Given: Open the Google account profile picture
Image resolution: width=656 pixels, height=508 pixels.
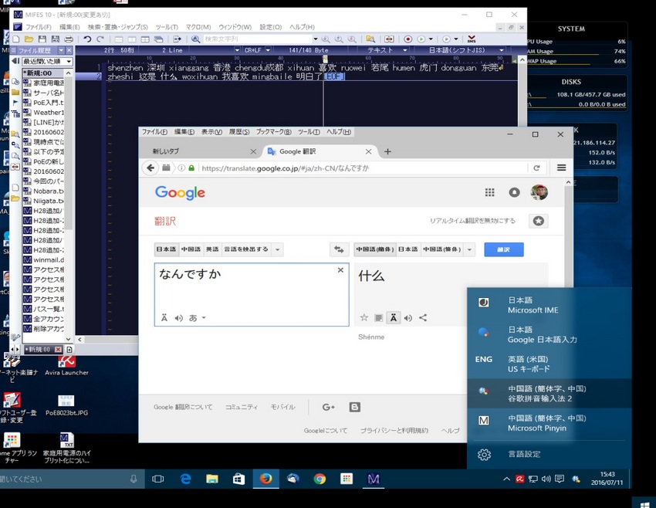Looking at the screenshot, I should pos(539,192).
